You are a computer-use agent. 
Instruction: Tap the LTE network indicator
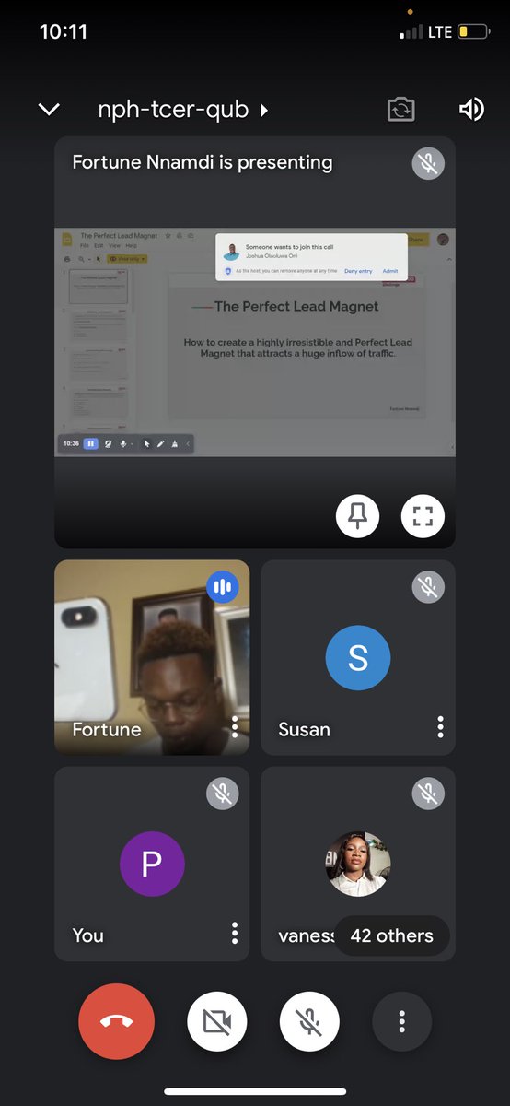point(440,32)
